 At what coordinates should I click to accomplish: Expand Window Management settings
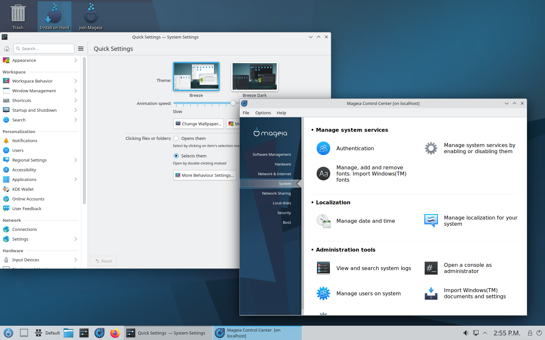coord(40,91)
